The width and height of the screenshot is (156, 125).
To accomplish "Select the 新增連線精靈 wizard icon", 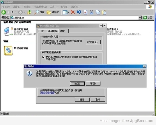I will pos(8,51).
